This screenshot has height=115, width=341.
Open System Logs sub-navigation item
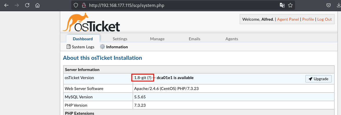click(x=80, y=47)
